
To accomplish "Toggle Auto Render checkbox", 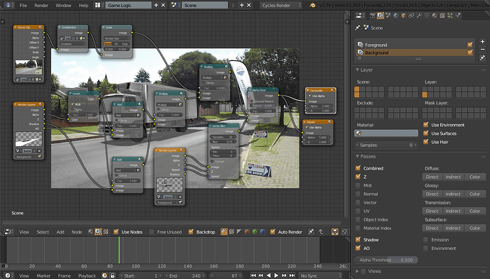I will pos(273,231).
